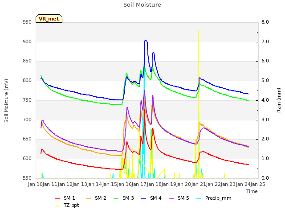
Task: Click the 2.0 rain axis tick label
Action: (265, 139)
